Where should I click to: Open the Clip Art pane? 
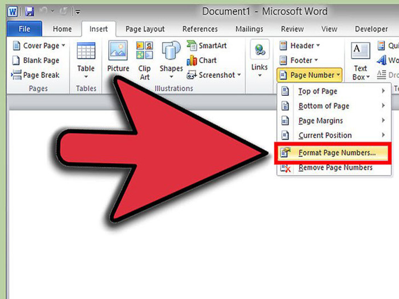pyautogui.click(x=144, y=61)
